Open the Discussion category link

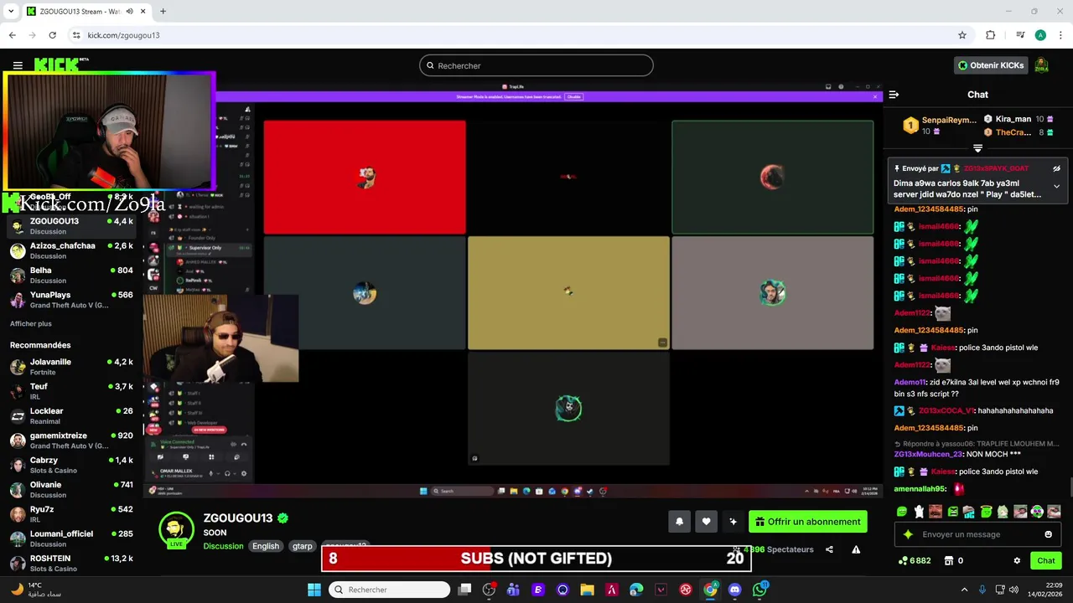coord(223,546)
